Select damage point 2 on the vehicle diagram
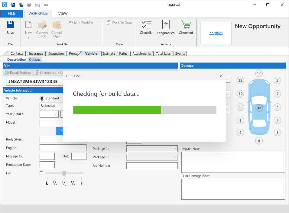This screenshot has width=289, height=213. pyautogui.click(x=277, y=94)
